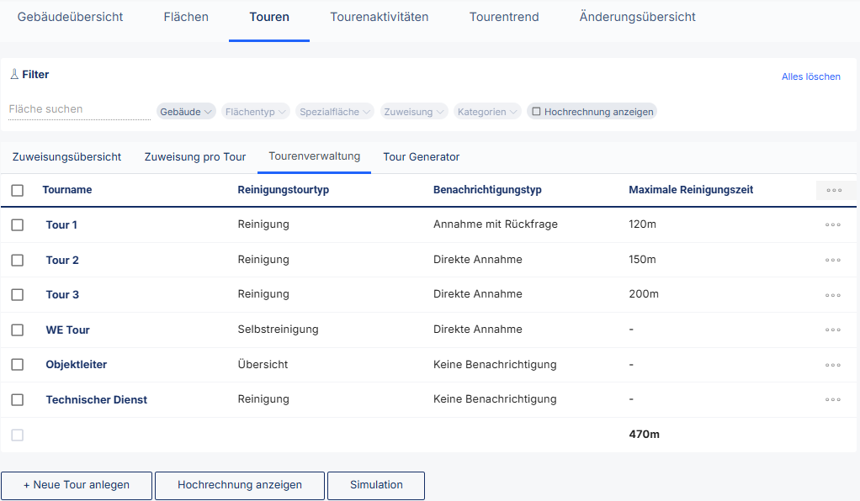The height and width of the screenshot is (501, 860).
Task: Open the three-dot menu for Tour 2
Action: pos(833,261)
